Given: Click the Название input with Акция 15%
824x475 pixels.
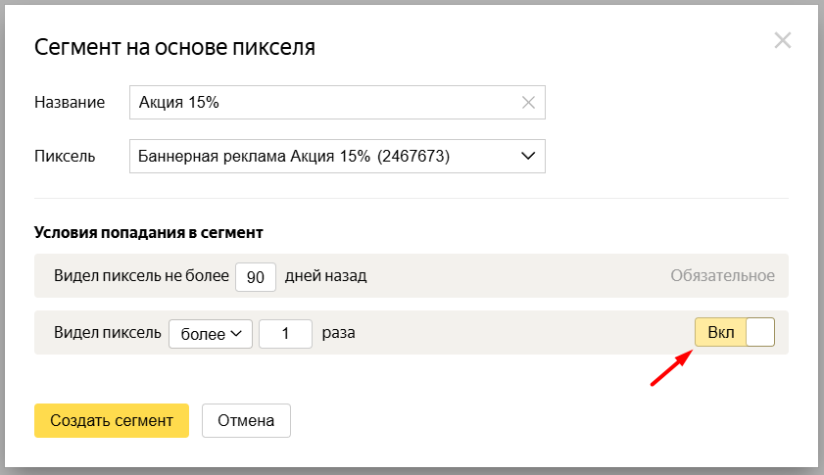Looking at the screenshot, I should coord(337,103).
